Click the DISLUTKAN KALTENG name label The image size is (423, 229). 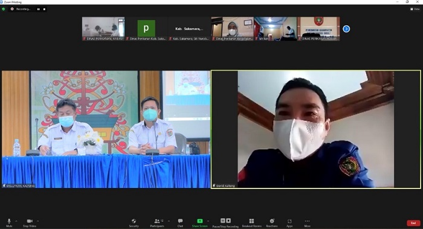[x=21, y=186]
